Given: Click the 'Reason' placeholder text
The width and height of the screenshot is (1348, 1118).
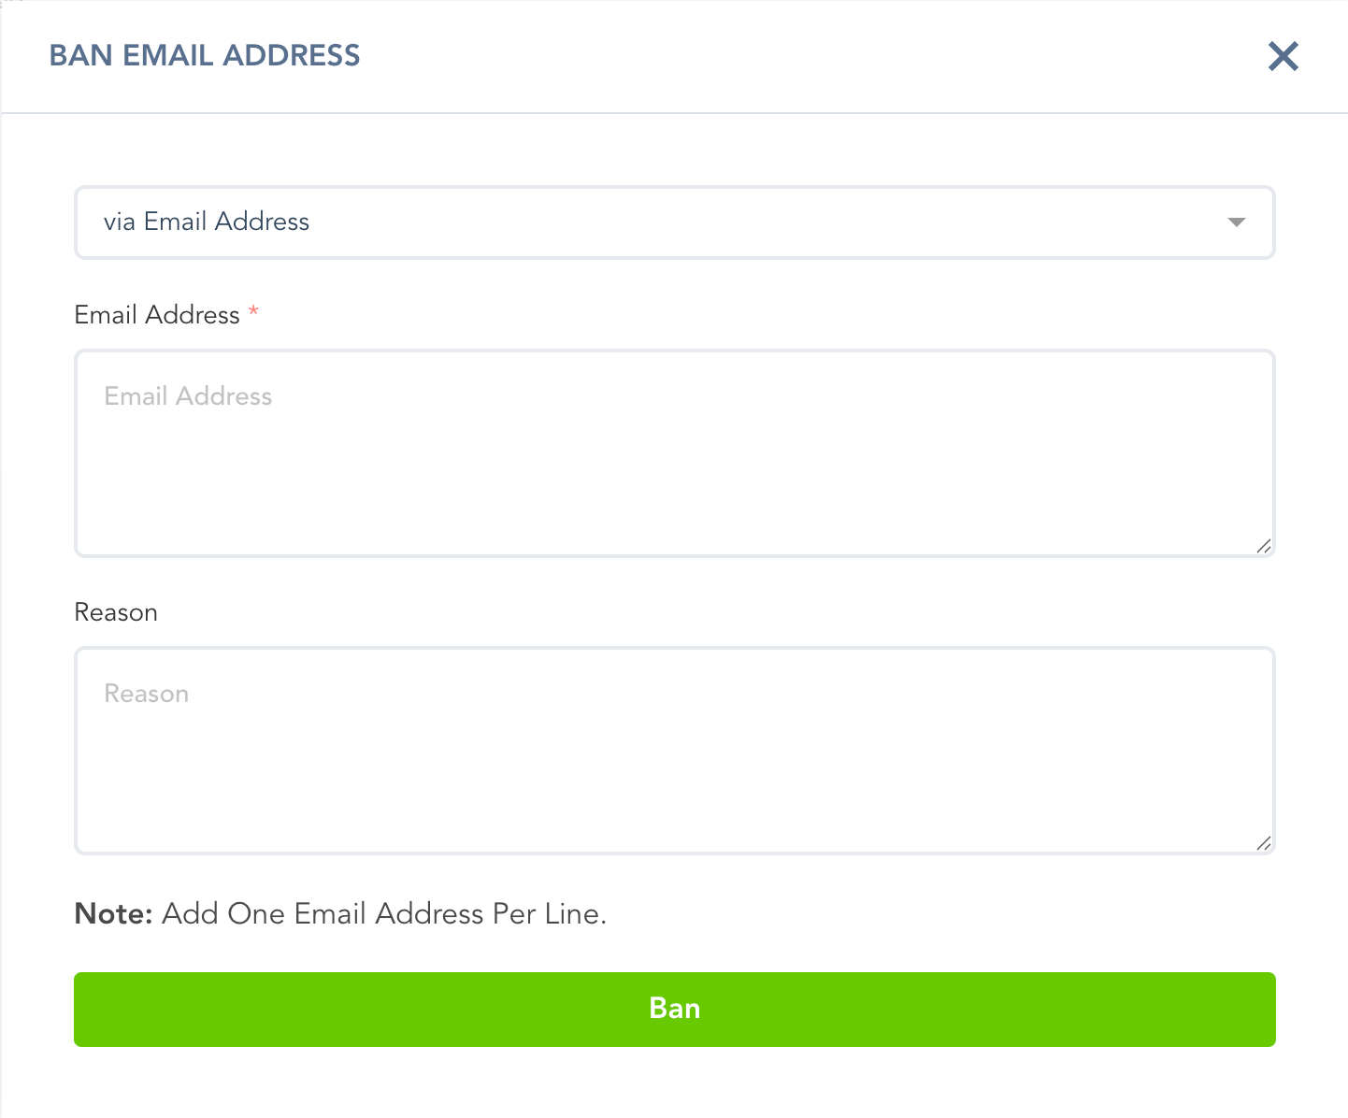Looking at the screenshot, I should 147,694.
